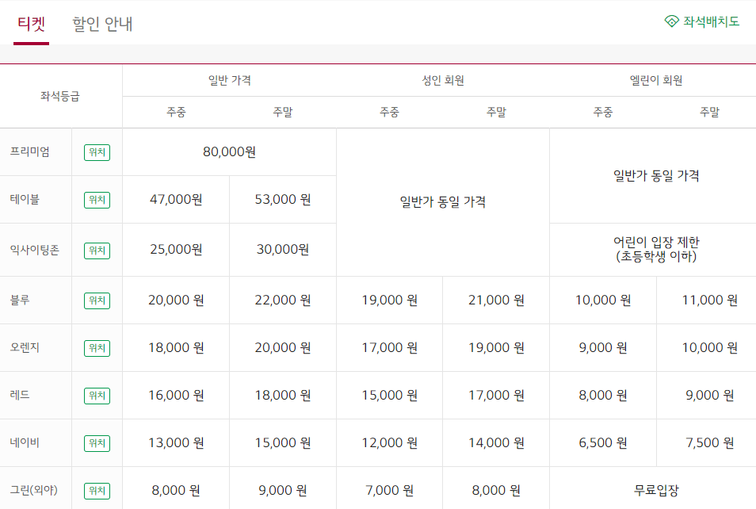Select the 티켓 tab
The width and height of the screenshot is (756, 509).
[29, 25]
